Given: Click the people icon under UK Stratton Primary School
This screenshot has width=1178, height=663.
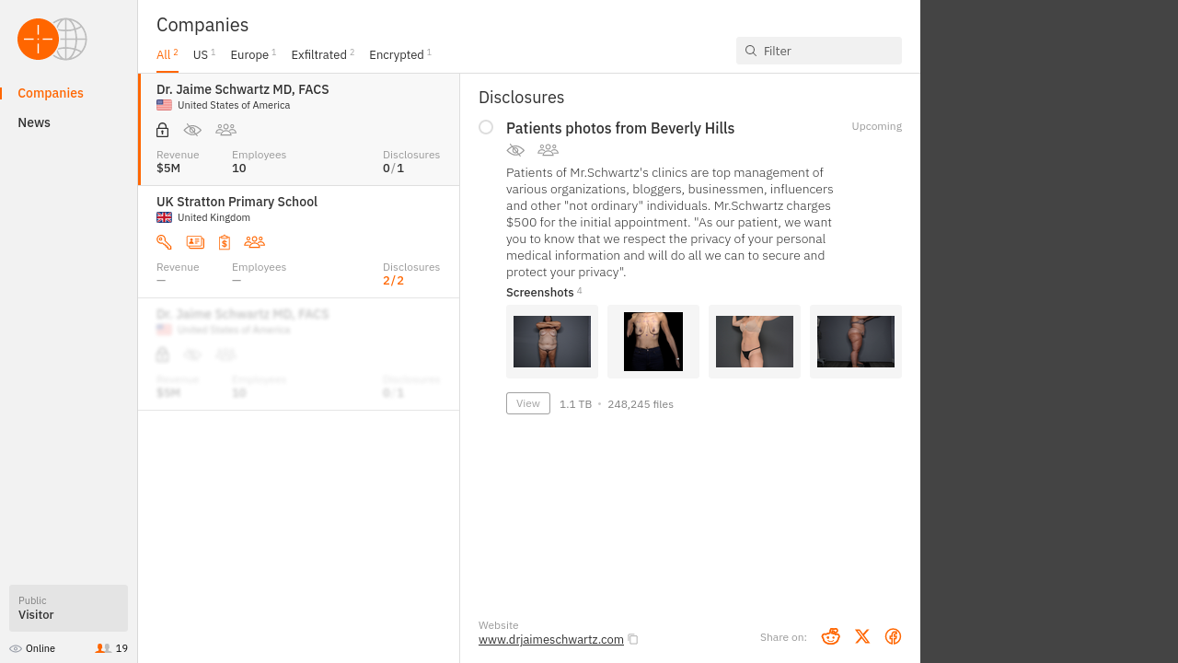Looking at the screenshot, I should point(254,242).
